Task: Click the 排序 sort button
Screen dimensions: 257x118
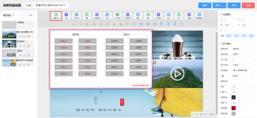Action: [x=31, y=15]
